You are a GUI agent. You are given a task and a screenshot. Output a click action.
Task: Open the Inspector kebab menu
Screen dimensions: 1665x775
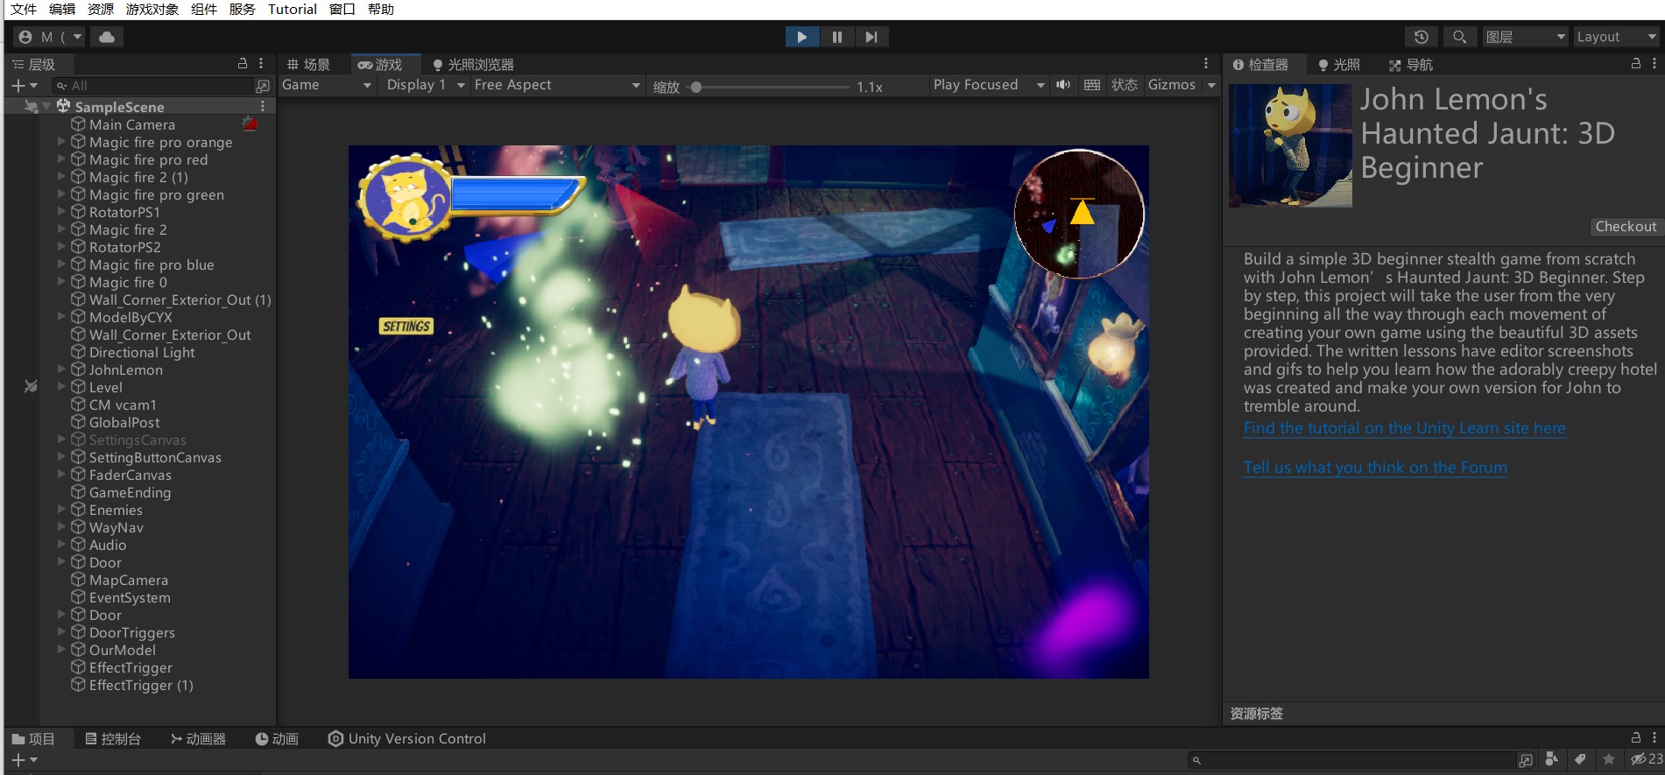point(1654,64)
